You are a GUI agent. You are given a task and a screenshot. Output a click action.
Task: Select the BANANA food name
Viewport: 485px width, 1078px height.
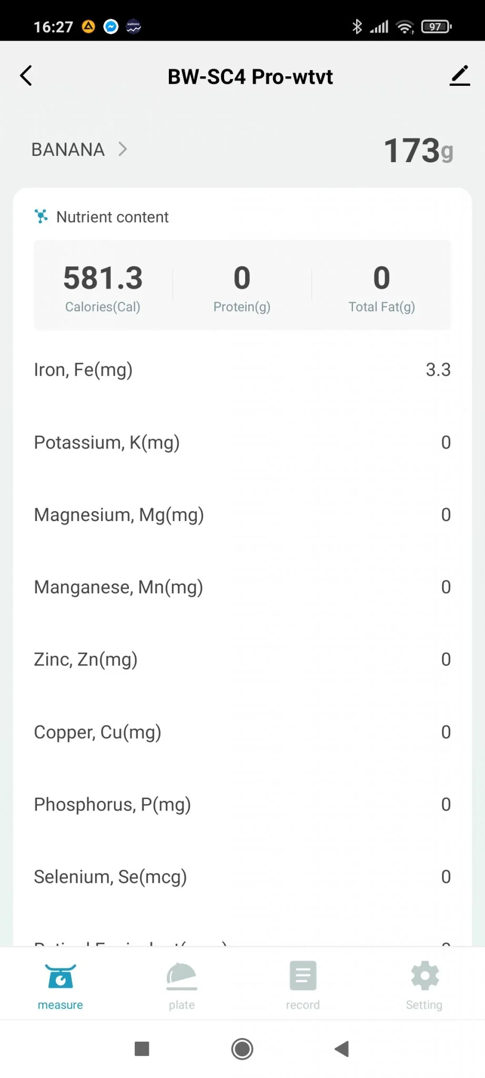[x=68, y=149]
